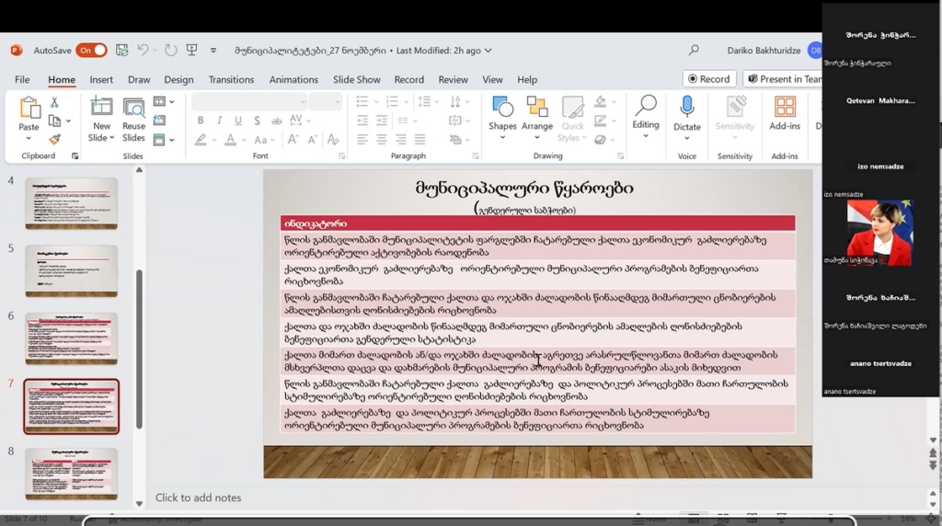The width and height of the screenshot is (942, 526).
Task: Click the Cut scissors icon
Action: 54,103
